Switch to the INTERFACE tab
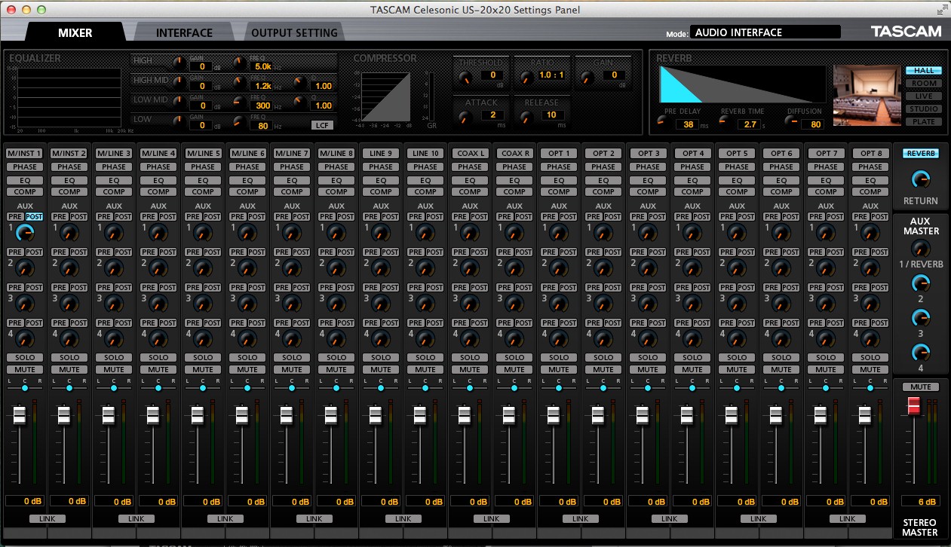951x547 pixels. [184, 32]
